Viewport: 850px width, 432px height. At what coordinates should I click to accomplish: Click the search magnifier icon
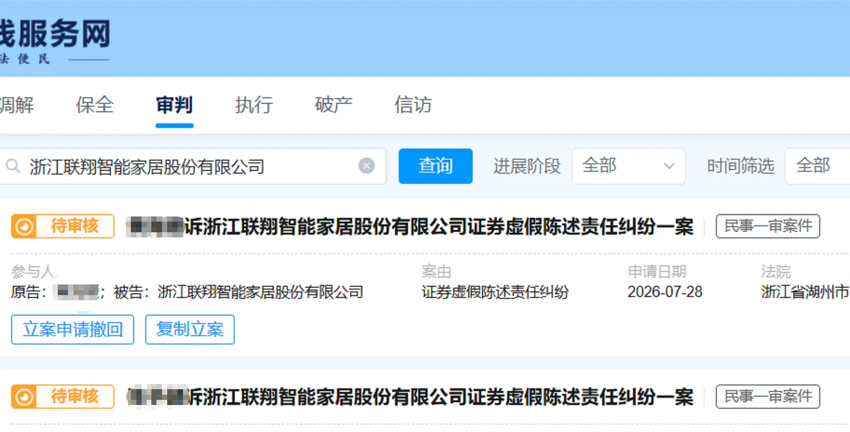[13, 166]
